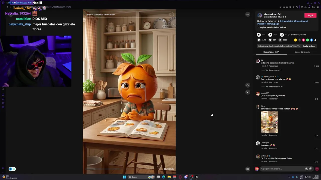
Task: Open Microsoft Edge from taskbar
Action: pyautogui.click(x=164, y=177)
